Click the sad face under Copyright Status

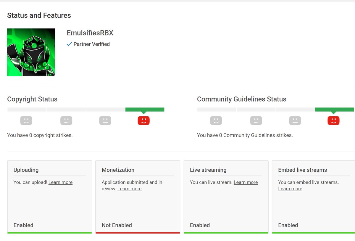pos(26,120)
